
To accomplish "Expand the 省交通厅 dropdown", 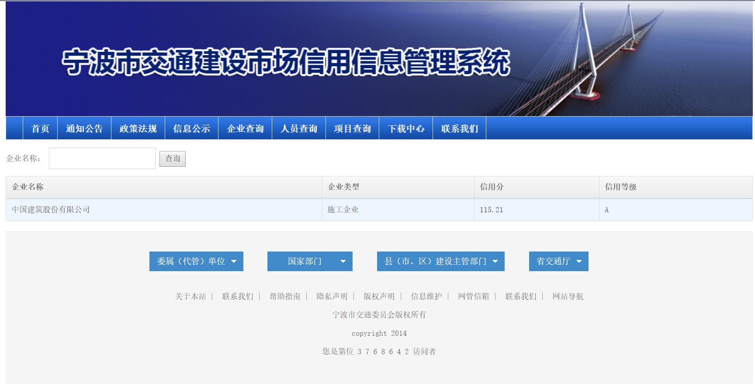I will coord(558,261).
